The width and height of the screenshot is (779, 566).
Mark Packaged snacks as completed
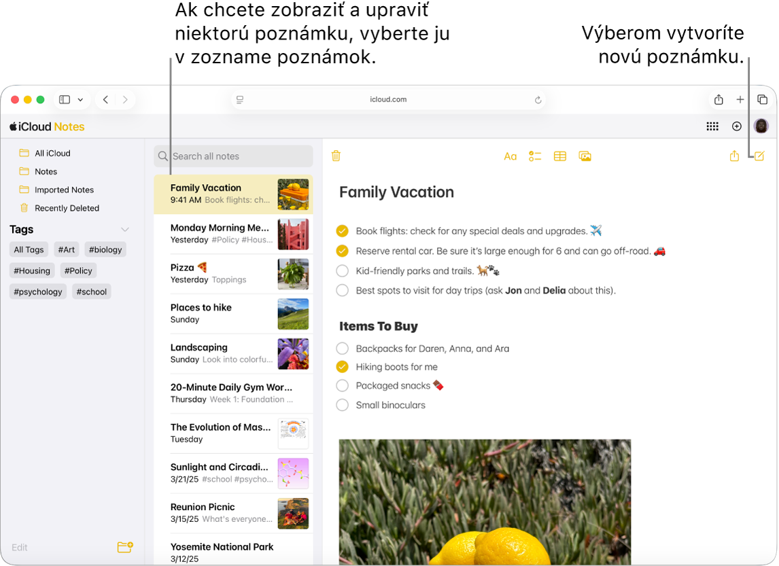click(x=341, y=385)
